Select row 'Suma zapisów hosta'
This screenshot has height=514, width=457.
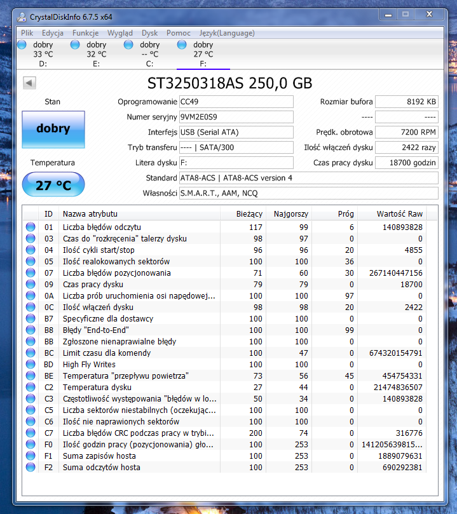click(x=224, y=456)
